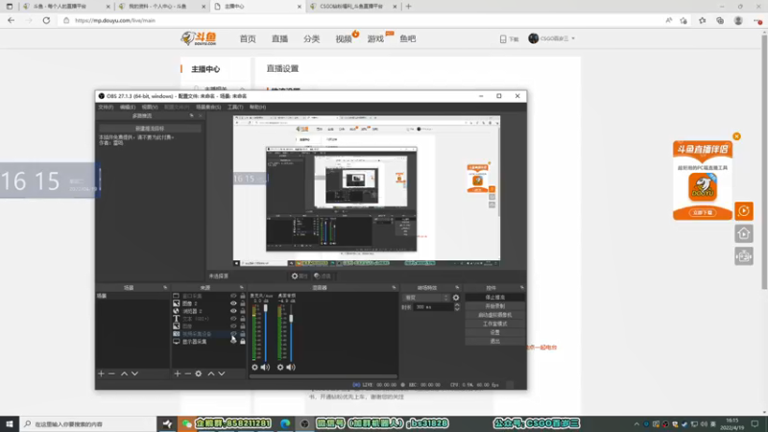Mute the desktop audio speaker icon
768x432 pixels.
[x=291, y=367]
